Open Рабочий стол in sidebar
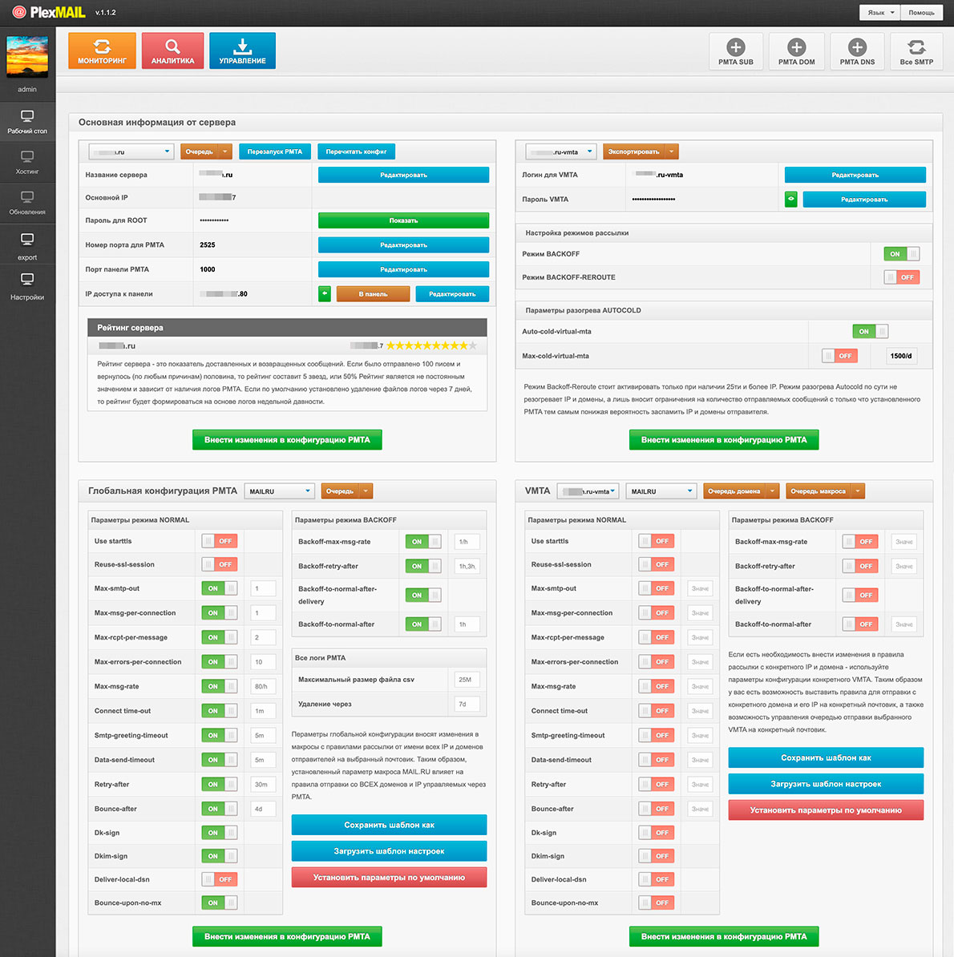Screen dimensions: 954x957 (27, 122)
